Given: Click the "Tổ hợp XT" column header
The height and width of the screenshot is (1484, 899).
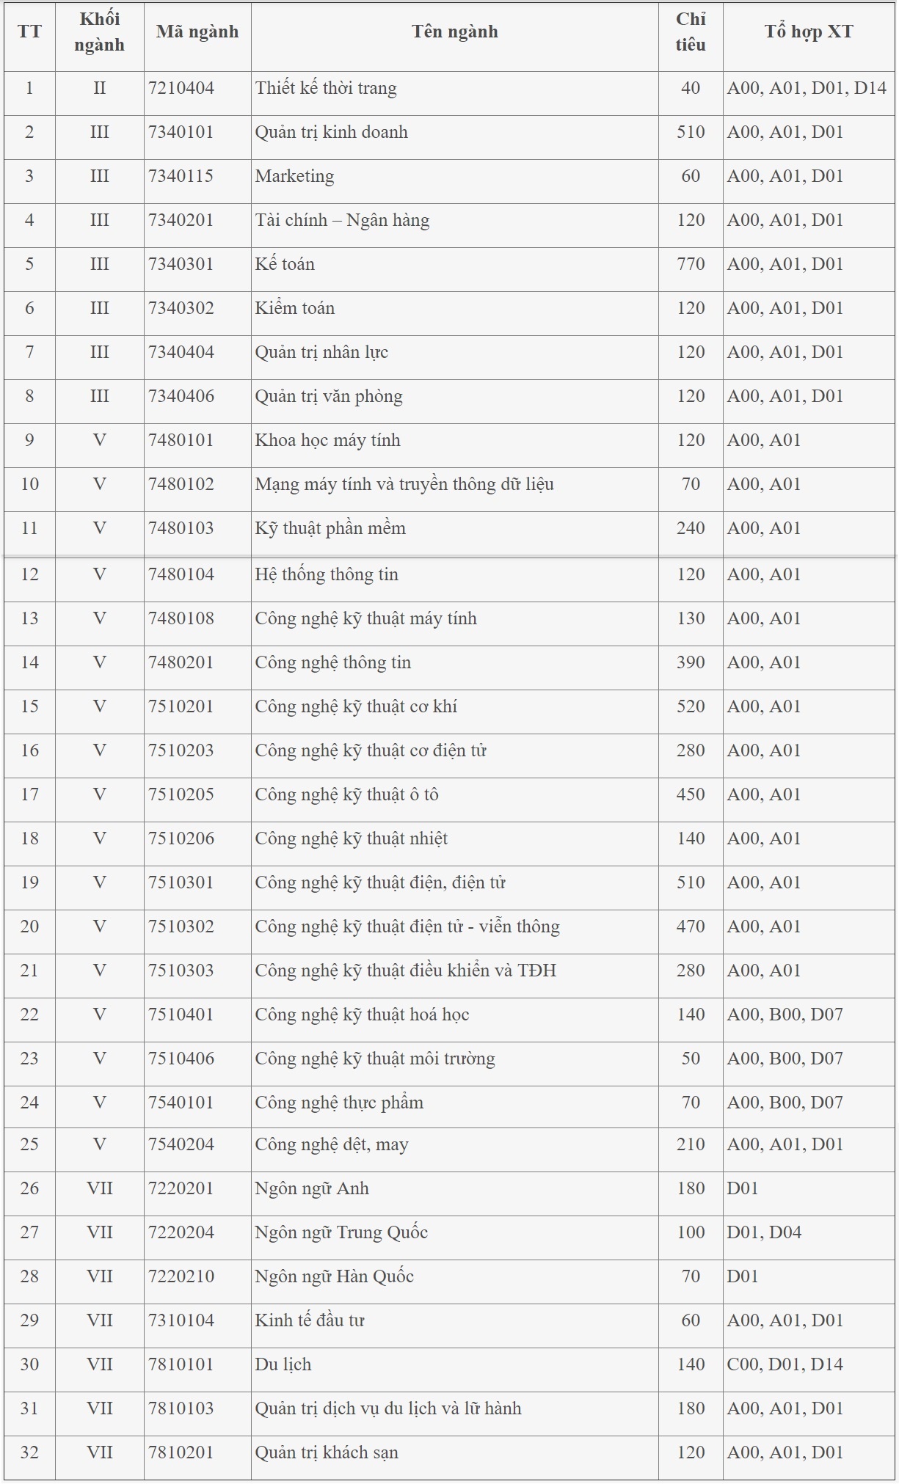Looking at the screenshot, I should (x=808, y=32).
